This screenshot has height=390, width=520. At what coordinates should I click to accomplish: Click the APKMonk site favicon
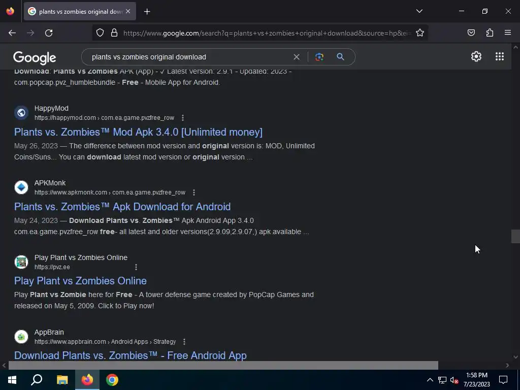pos(21,187)
